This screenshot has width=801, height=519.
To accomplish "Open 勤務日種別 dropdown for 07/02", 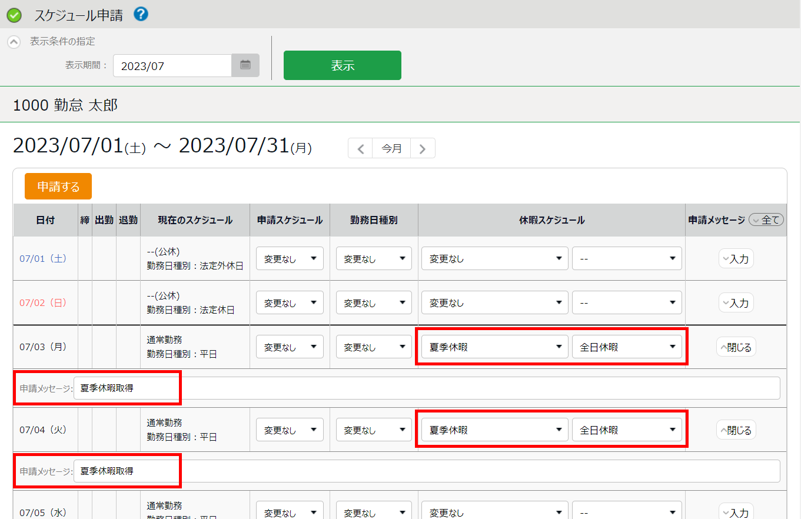I will 374,303.
